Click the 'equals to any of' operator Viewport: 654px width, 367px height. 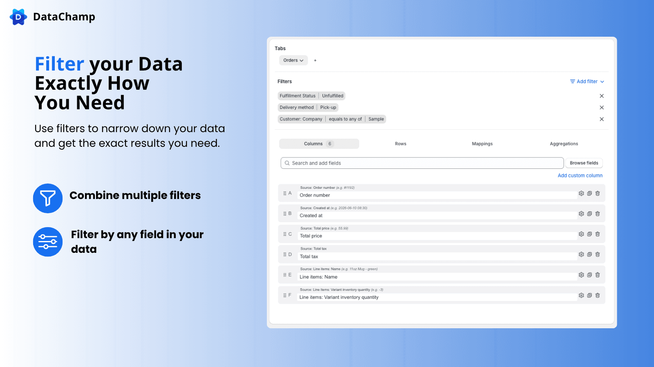point(345,119)
